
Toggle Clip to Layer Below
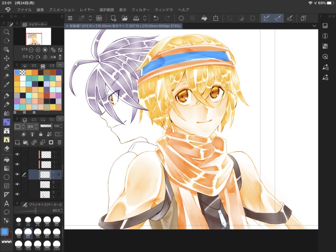pos(24,134)
